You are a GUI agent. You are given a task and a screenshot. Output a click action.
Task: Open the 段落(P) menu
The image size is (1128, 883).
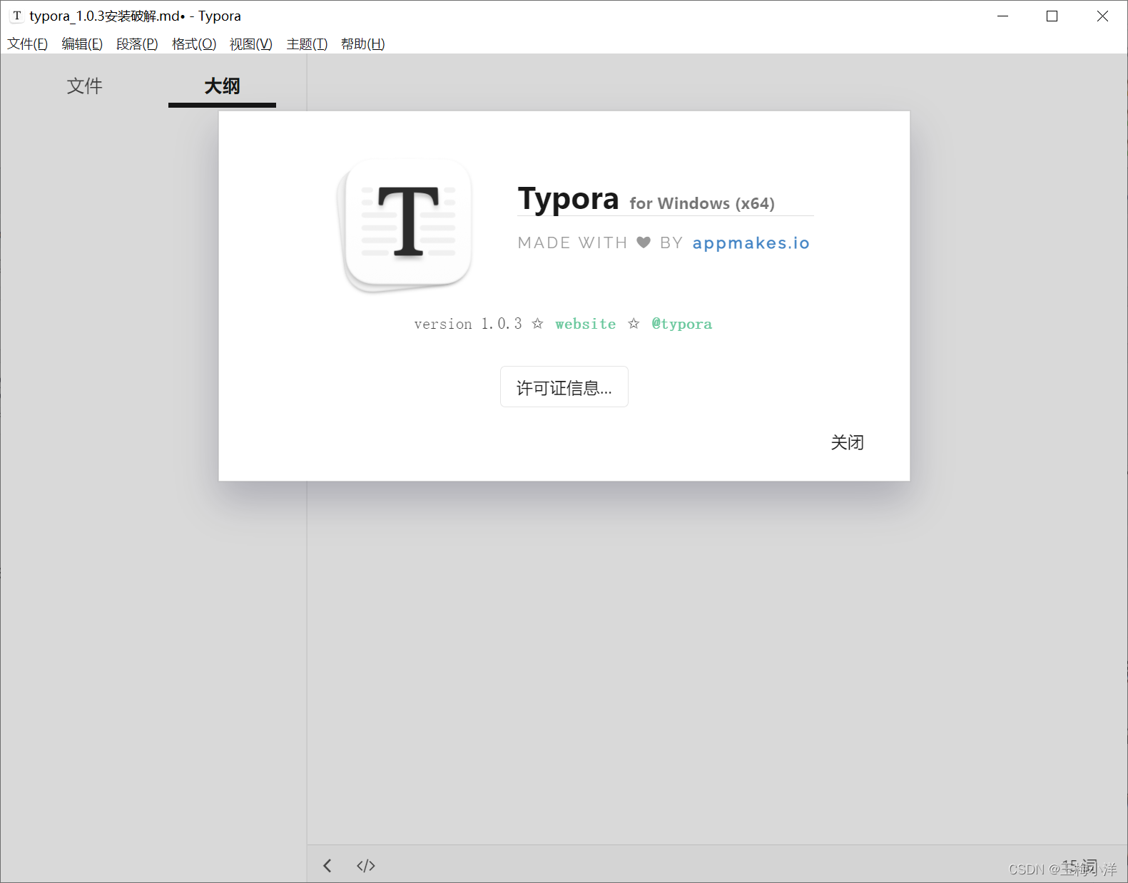(x=137, y=44)
